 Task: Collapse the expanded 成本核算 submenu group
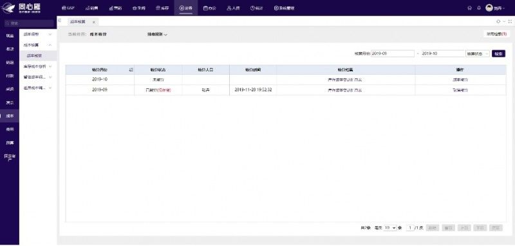click(x=38, y=45)
